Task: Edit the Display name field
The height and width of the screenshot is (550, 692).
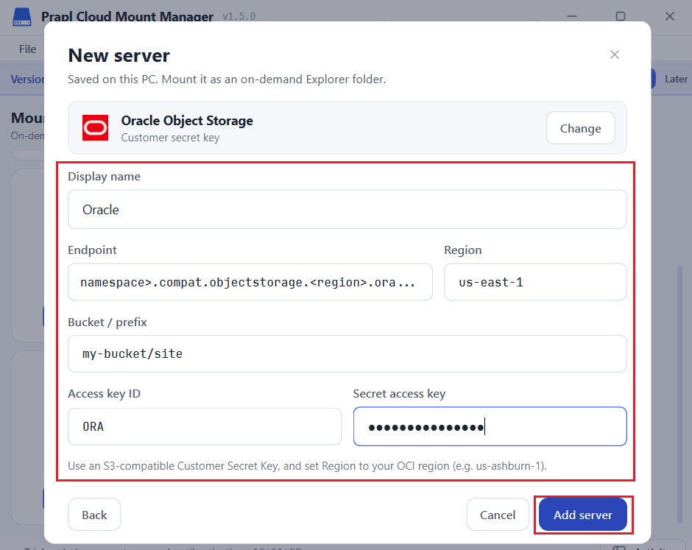Action: click(347, 209)
